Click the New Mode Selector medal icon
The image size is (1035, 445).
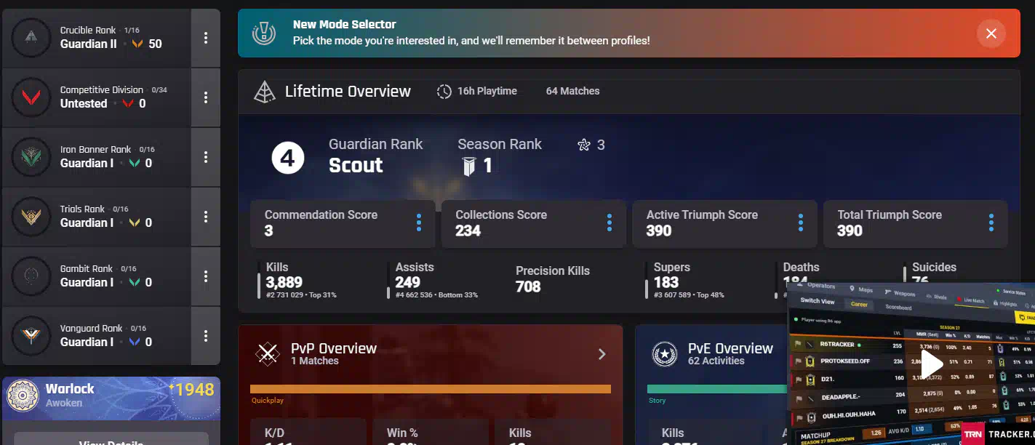pyautogui.click(x=263, y=33)
